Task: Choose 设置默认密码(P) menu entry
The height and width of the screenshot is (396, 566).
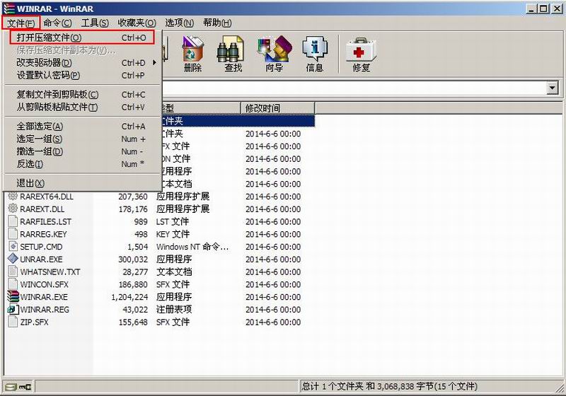Action: tap(83, 76)
